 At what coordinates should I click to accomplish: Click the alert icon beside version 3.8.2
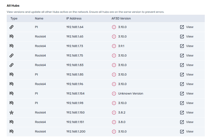114,112
